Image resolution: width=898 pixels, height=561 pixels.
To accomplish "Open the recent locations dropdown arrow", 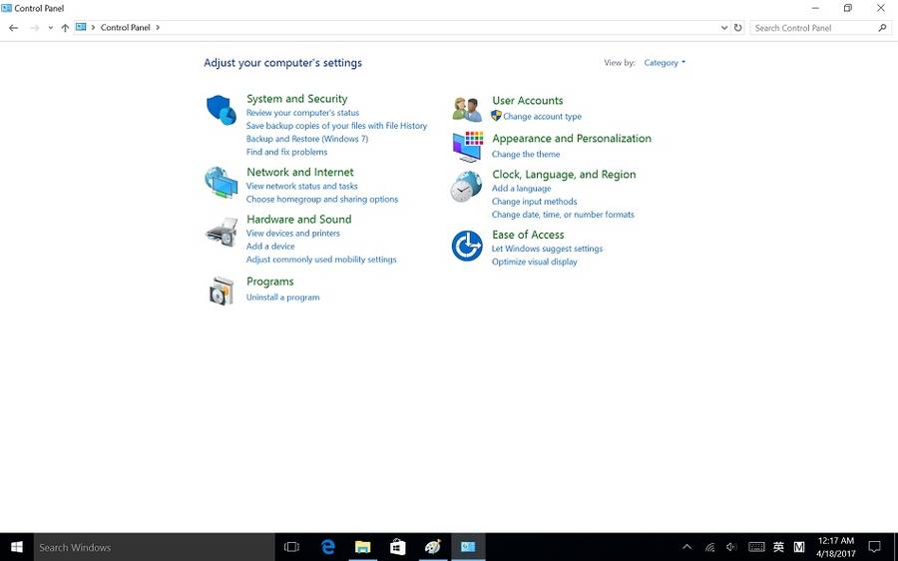I will (51, 28).
